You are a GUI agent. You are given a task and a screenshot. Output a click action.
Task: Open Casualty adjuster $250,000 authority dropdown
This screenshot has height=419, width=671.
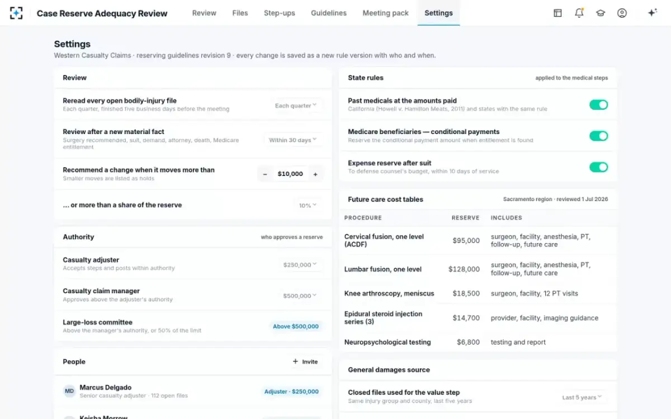tap(300, 264)
